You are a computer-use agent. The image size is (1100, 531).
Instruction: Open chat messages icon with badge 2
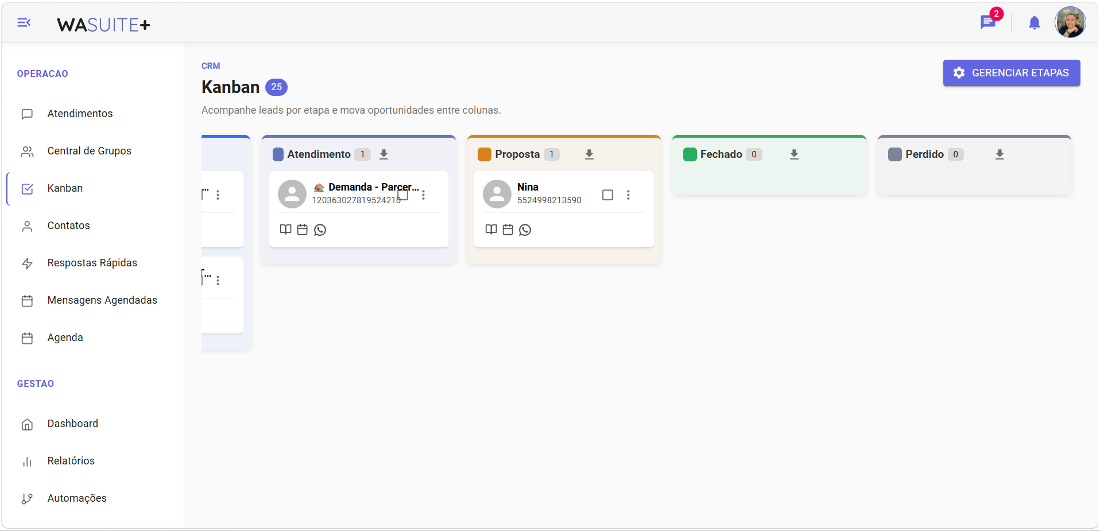tap(987, 22)
